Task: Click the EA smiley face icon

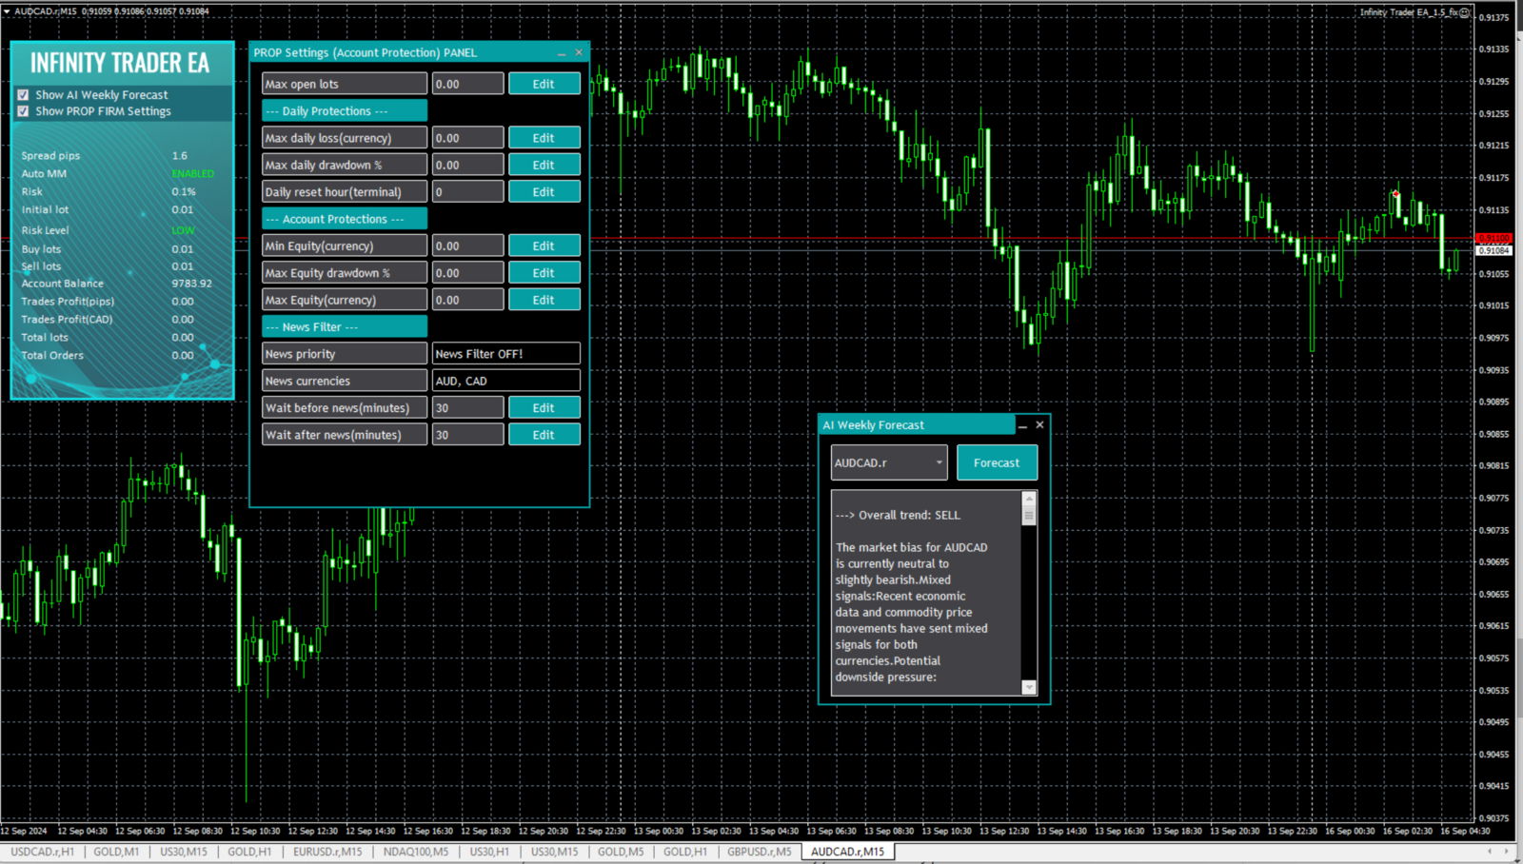Action: click(1465, 12)
